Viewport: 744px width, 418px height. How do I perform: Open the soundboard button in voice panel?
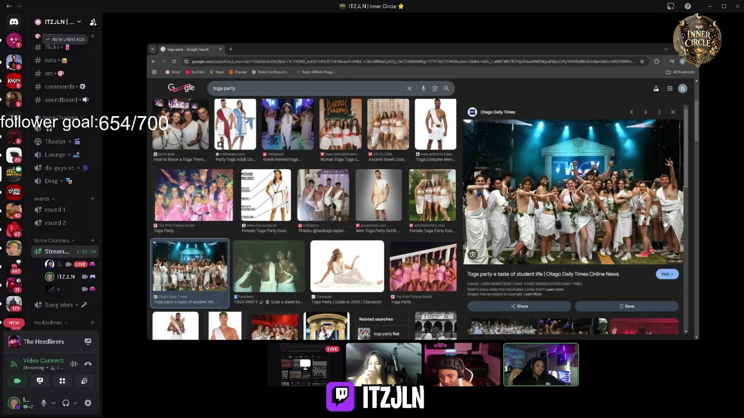tap(84, 381)
